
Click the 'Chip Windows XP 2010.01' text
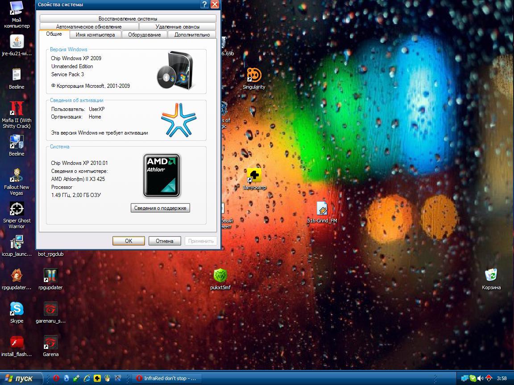(79, 163)
